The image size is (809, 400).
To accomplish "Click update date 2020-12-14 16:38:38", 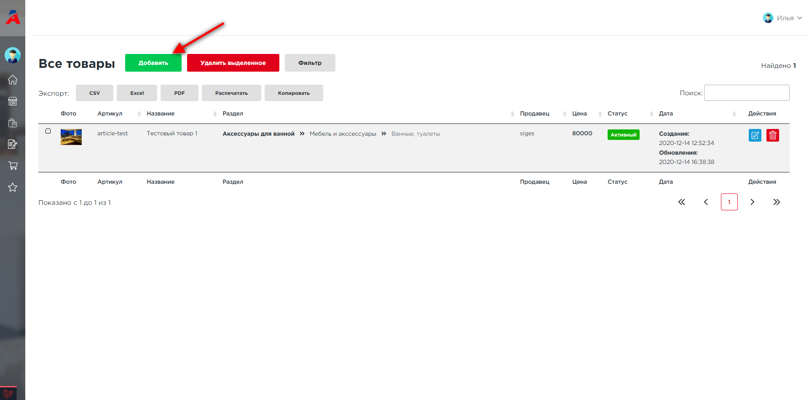I will pyautogui.click(x=687, y=162).
